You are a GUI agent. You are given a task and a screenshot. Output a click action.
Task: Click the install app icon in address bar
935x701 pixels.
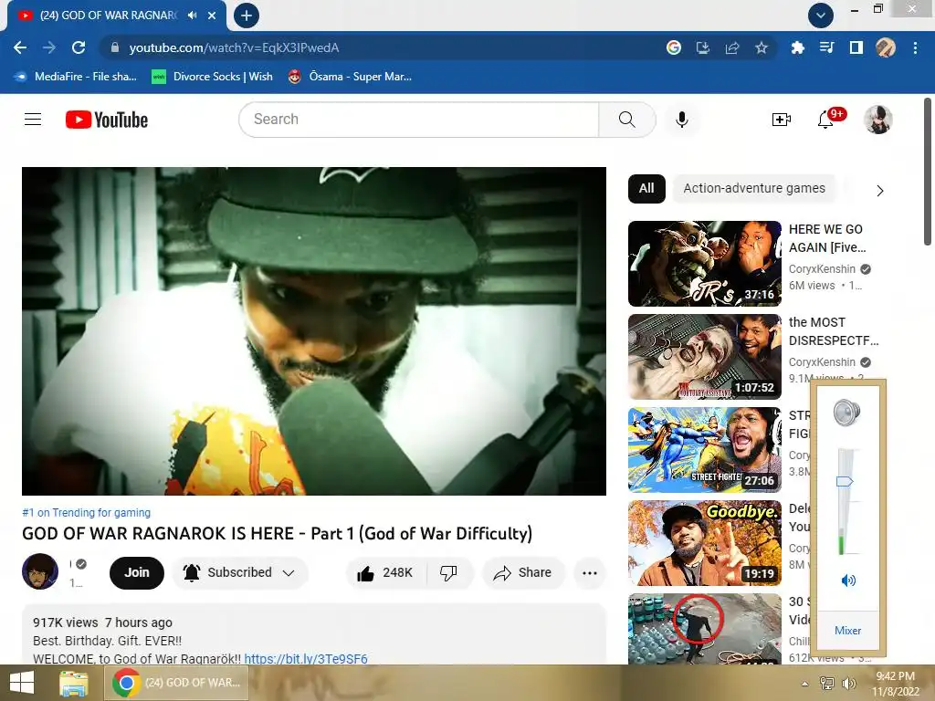point(703,47)
